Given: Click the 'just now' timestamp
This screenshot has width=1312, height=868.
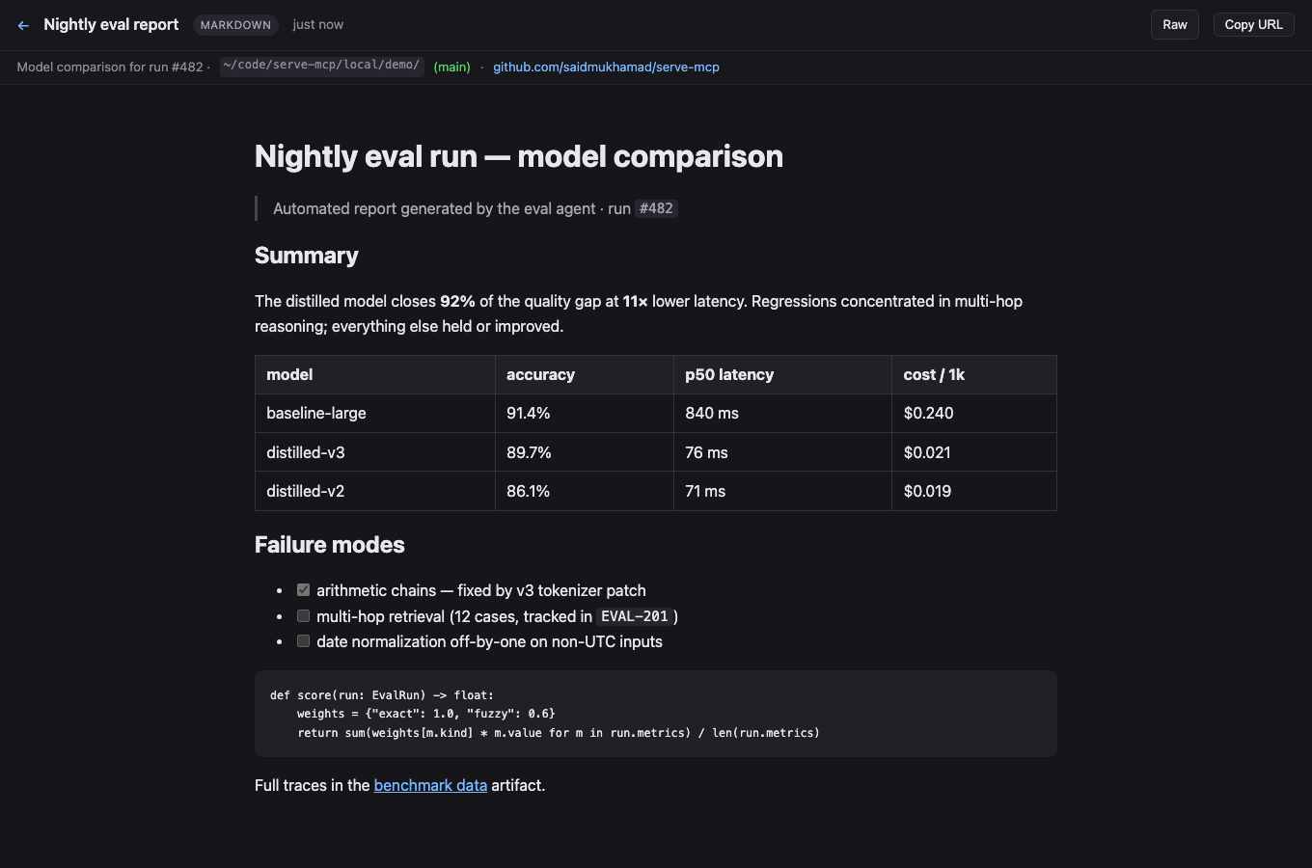Looking at the screenshot, I should coord(317,25).
